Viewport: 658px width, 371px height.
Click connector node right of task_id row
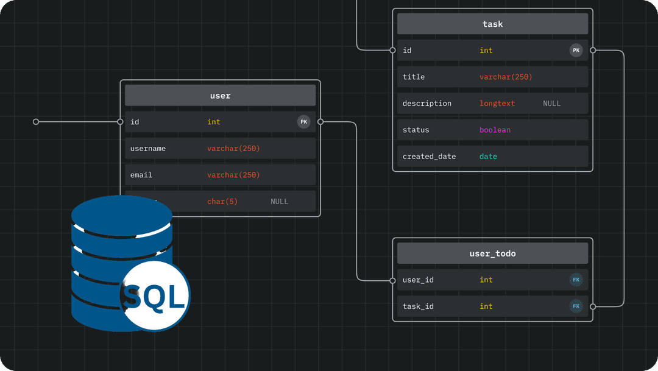[x=593, y=307]
